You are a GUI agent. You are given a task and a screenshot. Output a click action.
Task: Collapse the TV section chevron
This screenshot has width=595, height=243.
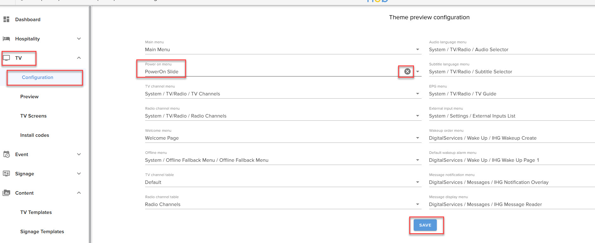(79, 58)
